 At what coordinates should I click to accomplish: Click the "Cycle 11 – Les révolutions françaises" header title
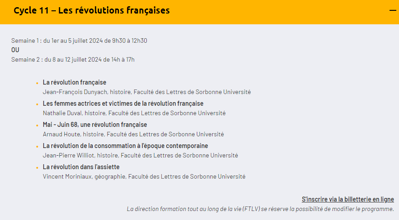pos(91,10)
